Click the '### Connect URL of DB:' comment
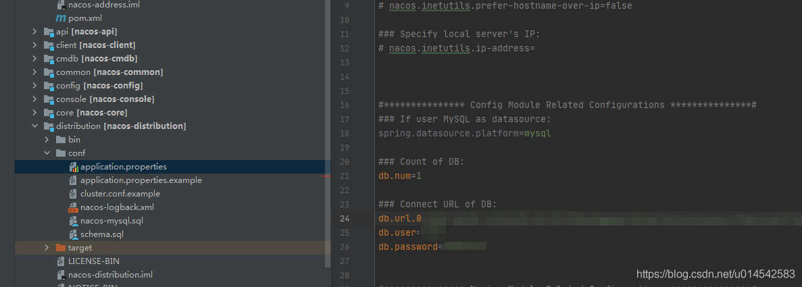 [438, 205]
